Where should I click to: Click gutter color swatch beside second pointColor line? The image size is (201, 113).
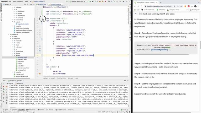click(x=40, y=51)
